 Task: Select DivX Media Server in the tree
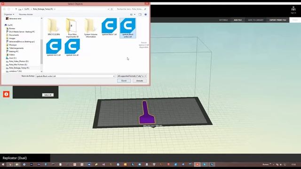pos(22,31)
